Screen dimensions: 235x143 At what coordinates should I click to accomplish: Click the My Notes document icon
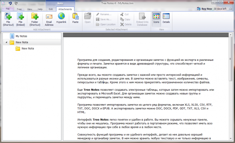point(12,36)
